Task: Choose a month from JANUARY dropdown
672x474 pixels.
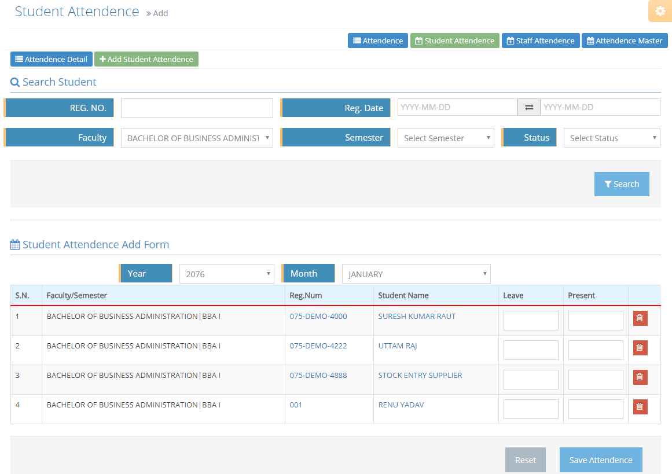Action: [416, 274]
